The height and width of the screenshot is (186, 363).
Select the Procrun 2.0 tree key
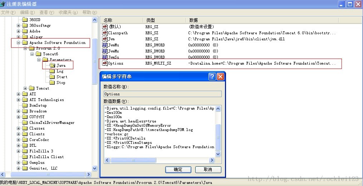point(48,48)
